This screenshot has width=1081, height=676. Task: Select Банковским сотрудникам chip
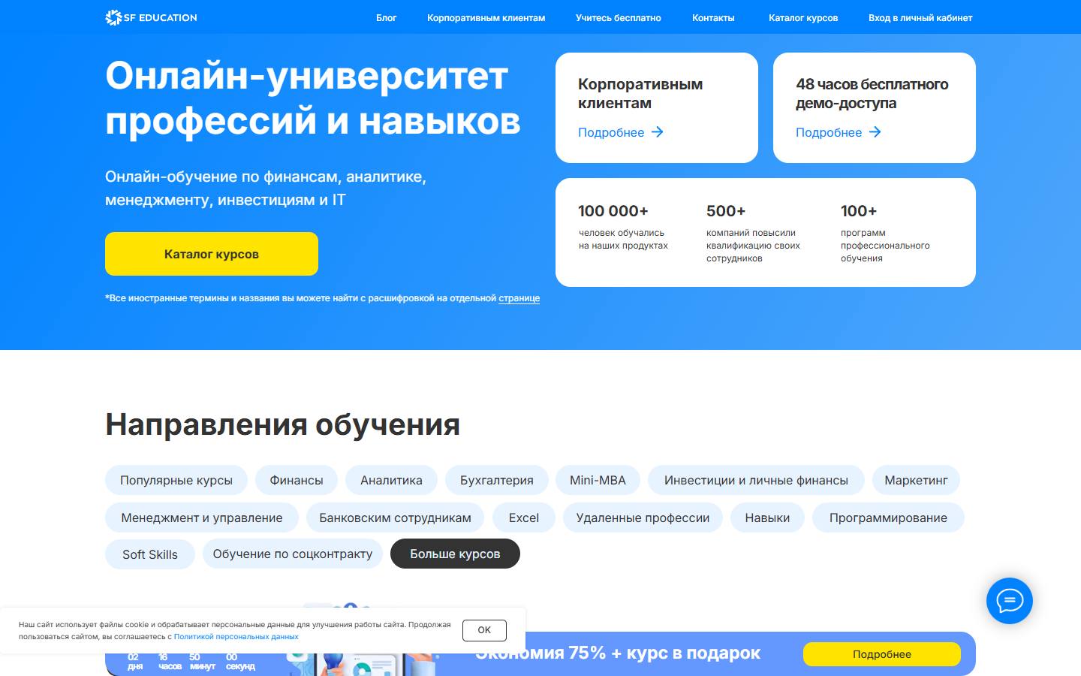(x=395, y=518)
